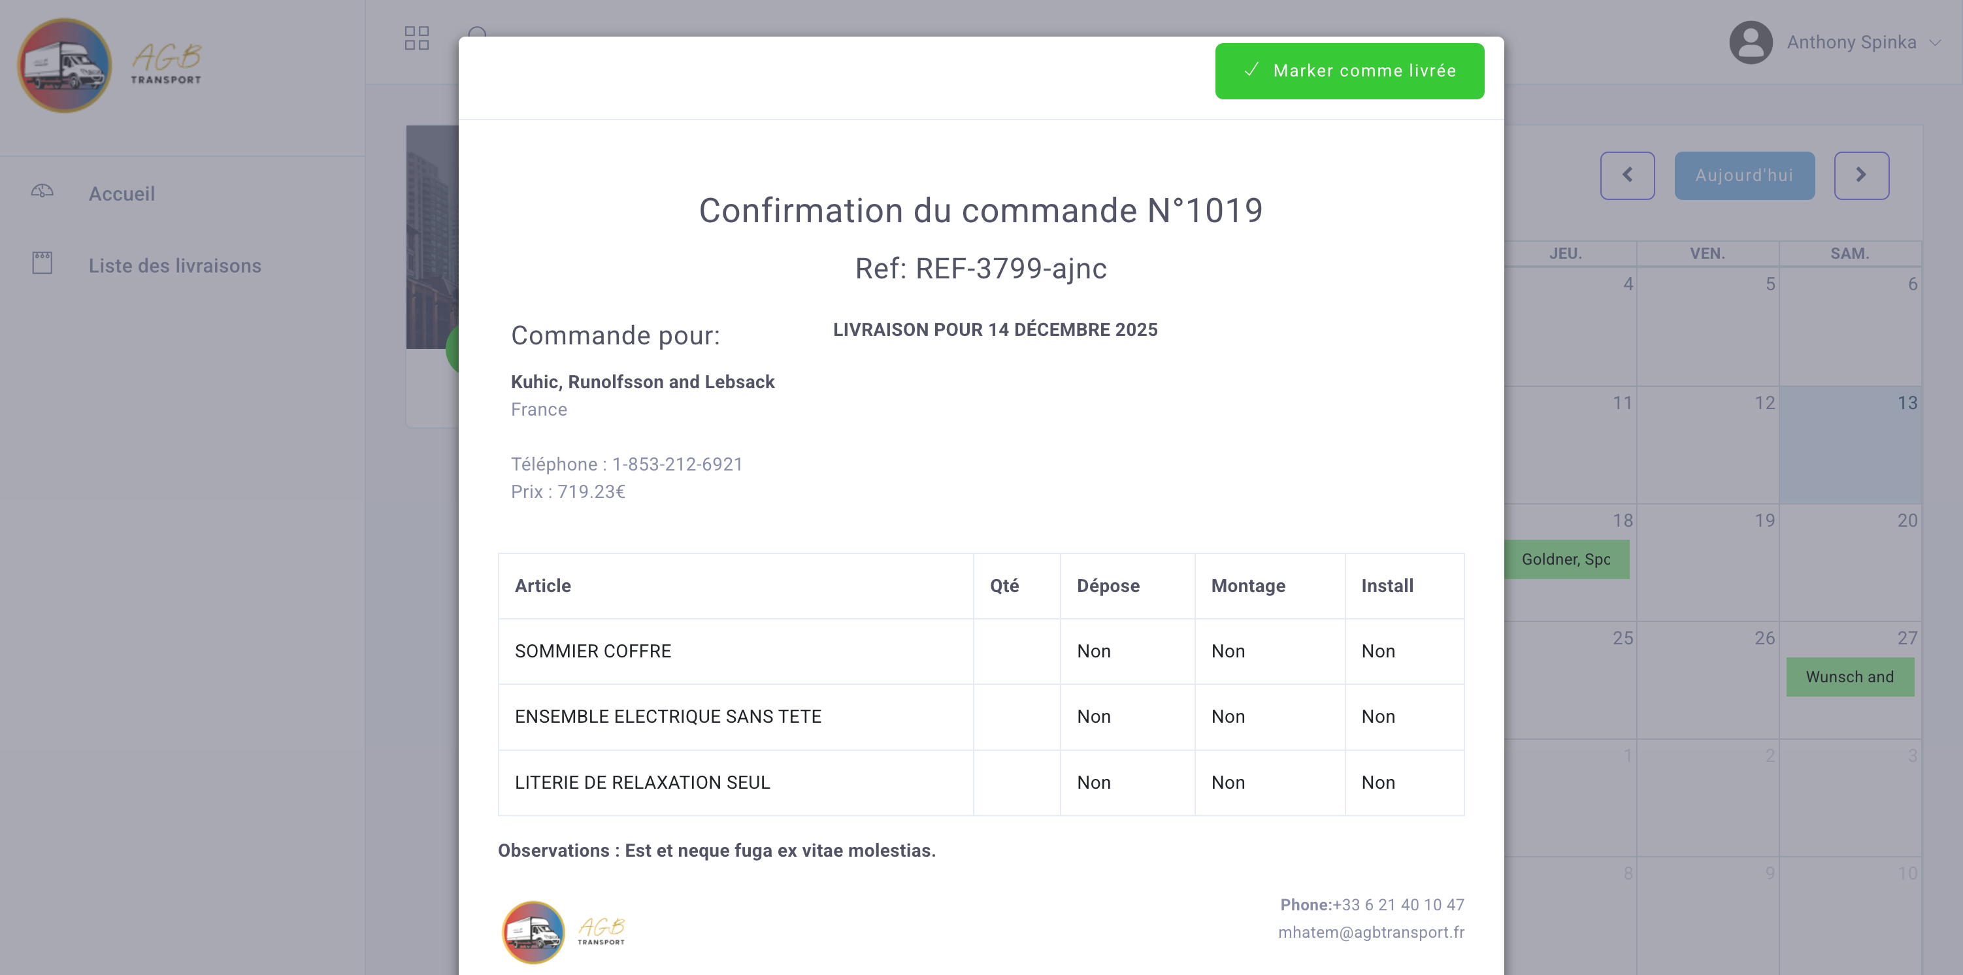
Task: Click the AGB logo in modal footer
Action: 563,933
